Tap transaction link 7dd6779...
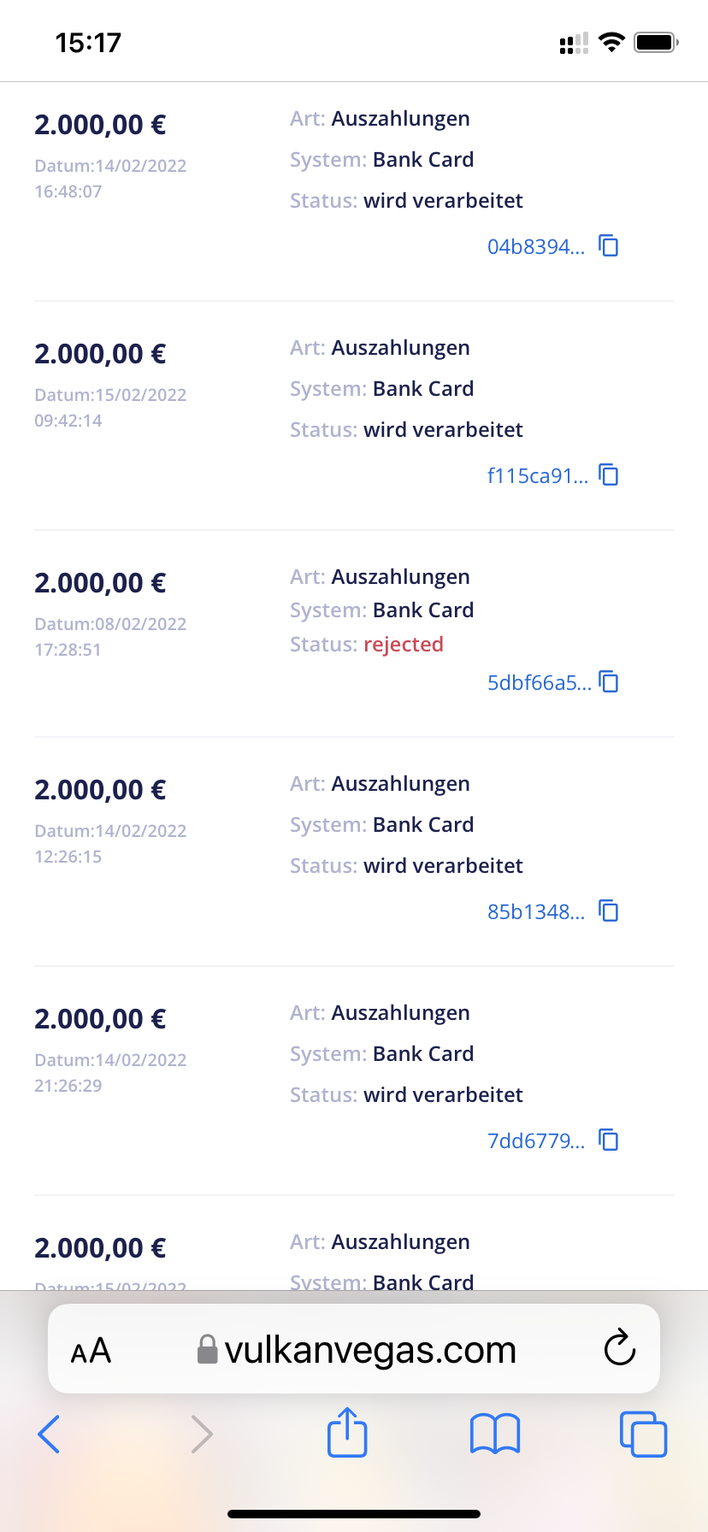The height and width of the screenshot is (1532, 708). (536, 1141)
